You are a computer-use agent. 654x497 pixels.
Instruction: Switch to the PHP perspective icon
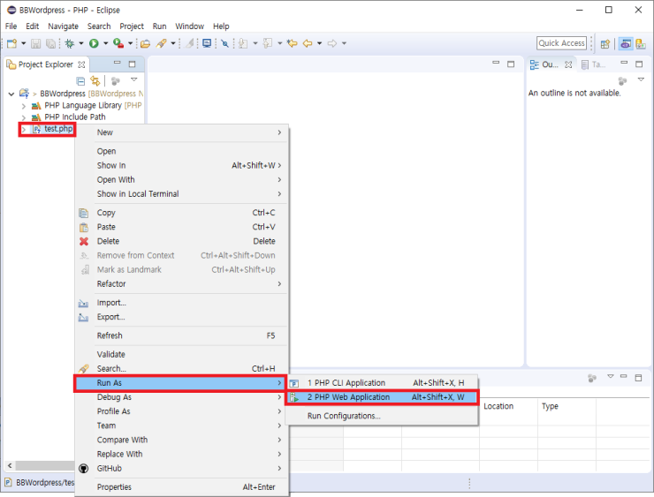pyautogui.click(x=625, y=43)
